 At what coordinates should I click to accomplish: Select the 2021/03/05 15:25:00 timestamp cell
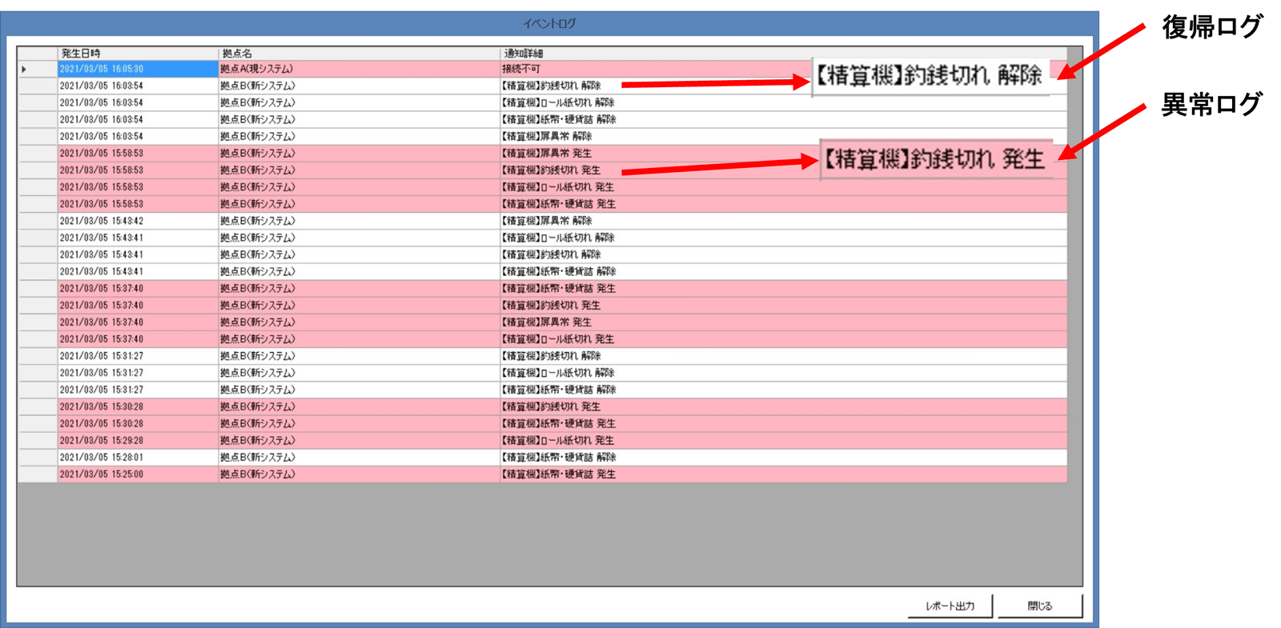pos(138,474)
